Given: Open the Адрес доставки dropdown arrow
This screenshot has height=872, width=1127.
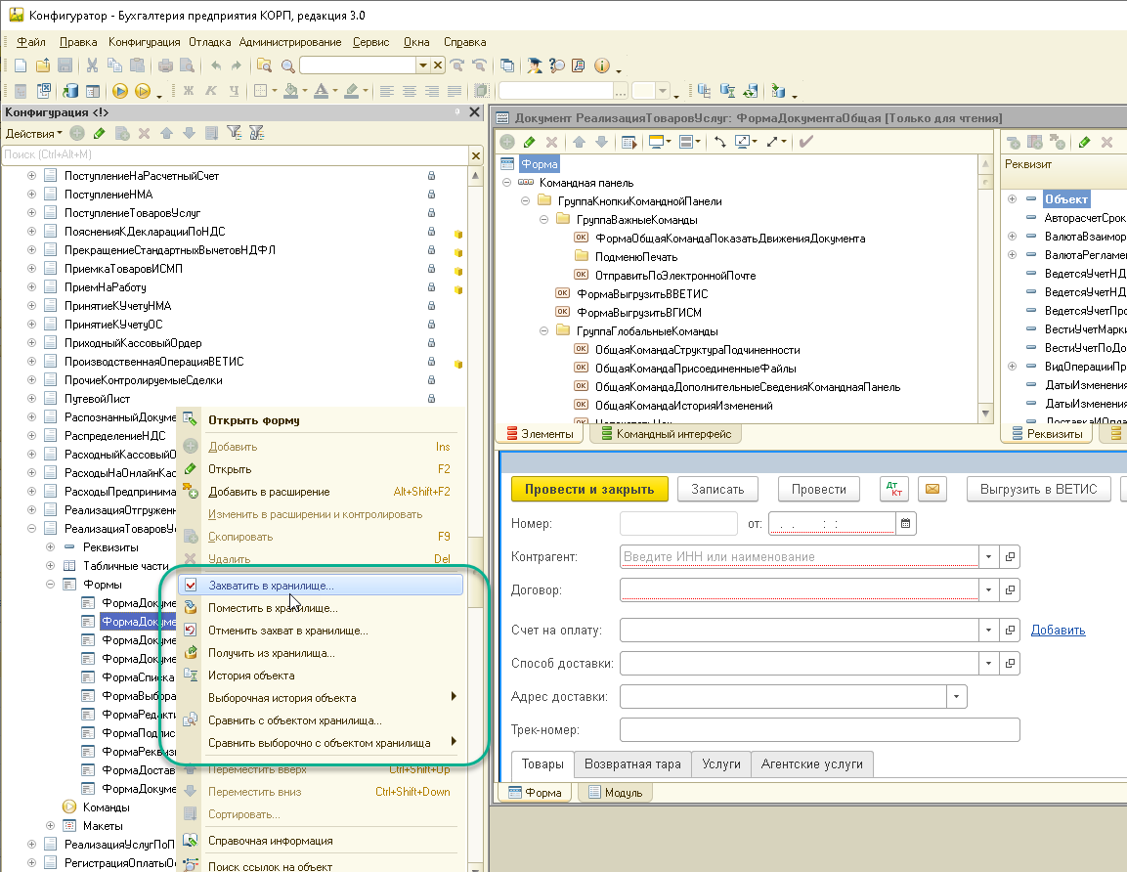Looking at the screenshot, I should click(x=956, y=697).
